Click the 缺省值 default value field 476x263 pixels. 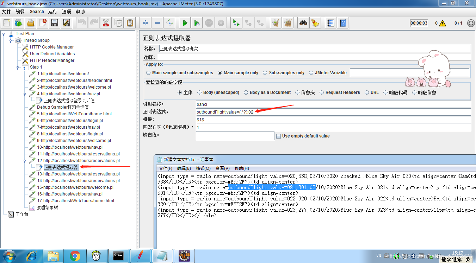click(x=235, y=136)
